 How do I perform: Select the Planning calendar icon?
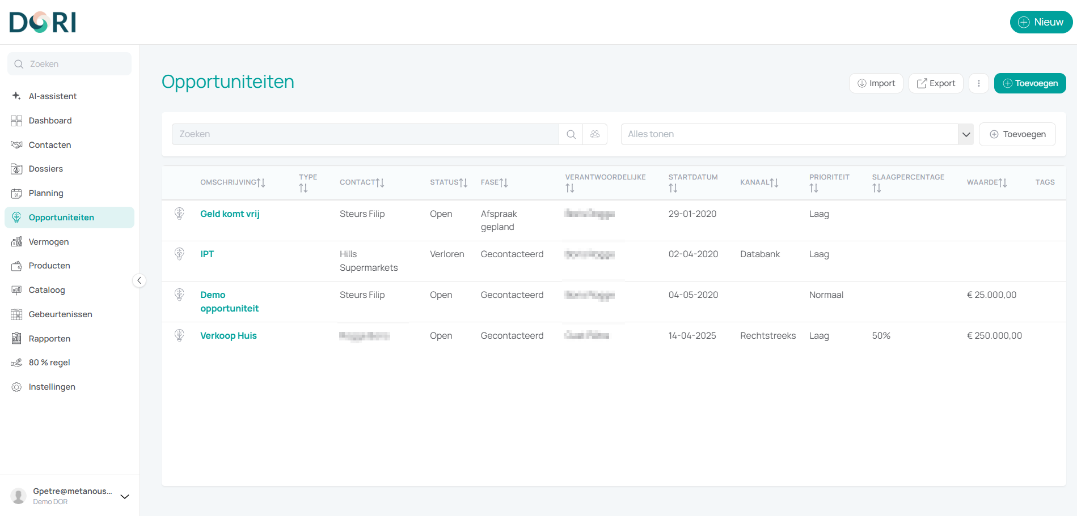(x=16, y=193)
